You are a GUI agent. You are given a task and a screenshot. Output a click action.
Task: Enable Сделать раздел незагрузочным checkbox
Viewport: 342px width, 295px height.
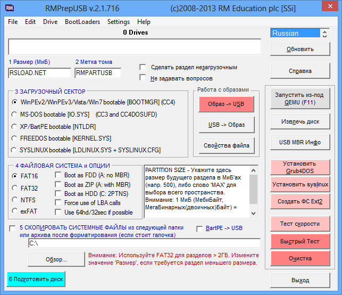pyautogui.click(x=143, y=67)
